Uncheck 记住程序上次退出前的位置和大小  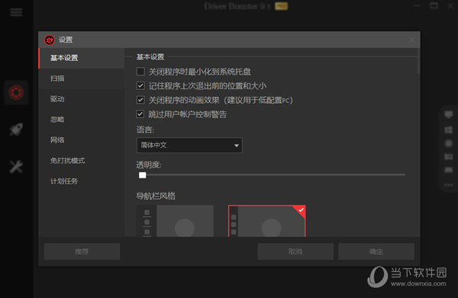(x=140, y=85)
